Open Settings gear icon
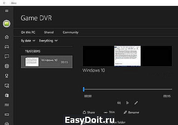 pos(7,124)
